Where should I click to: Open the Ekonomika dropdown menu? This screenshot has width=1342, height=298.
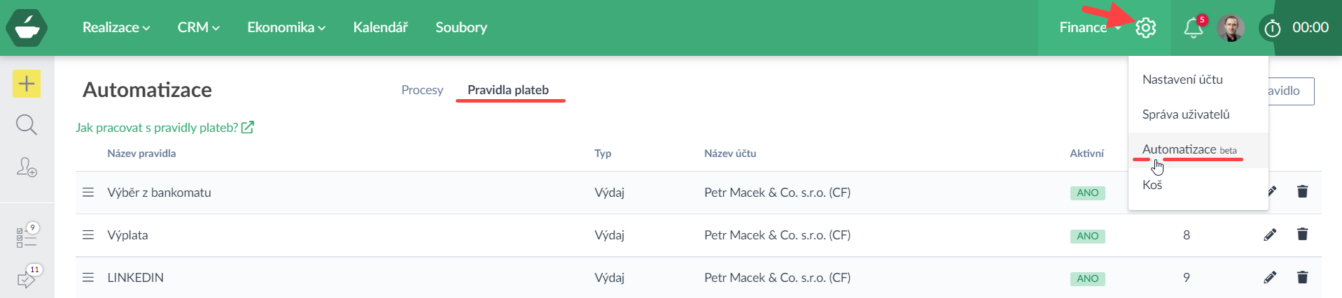click(286, 28)
